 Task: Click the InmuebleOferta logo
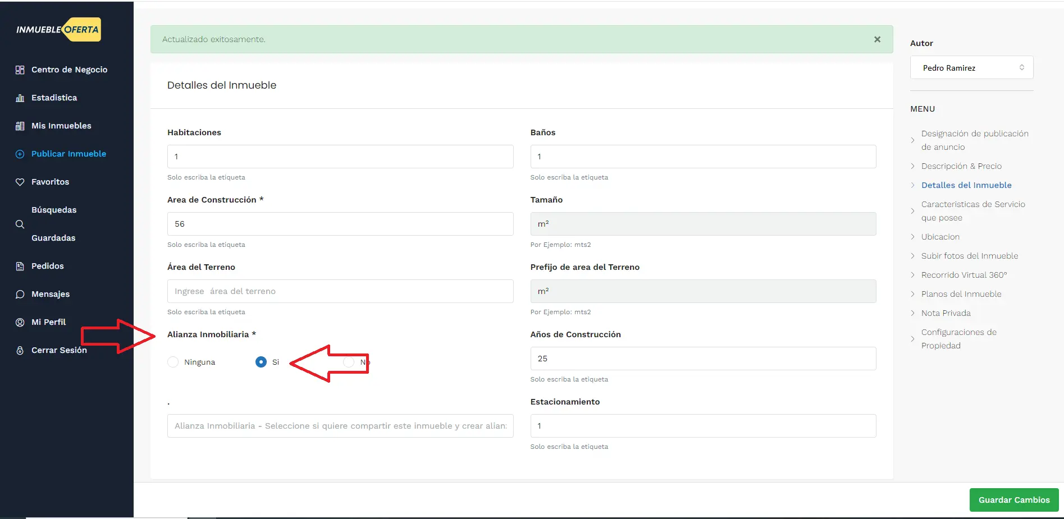click(x=58, y=29)
